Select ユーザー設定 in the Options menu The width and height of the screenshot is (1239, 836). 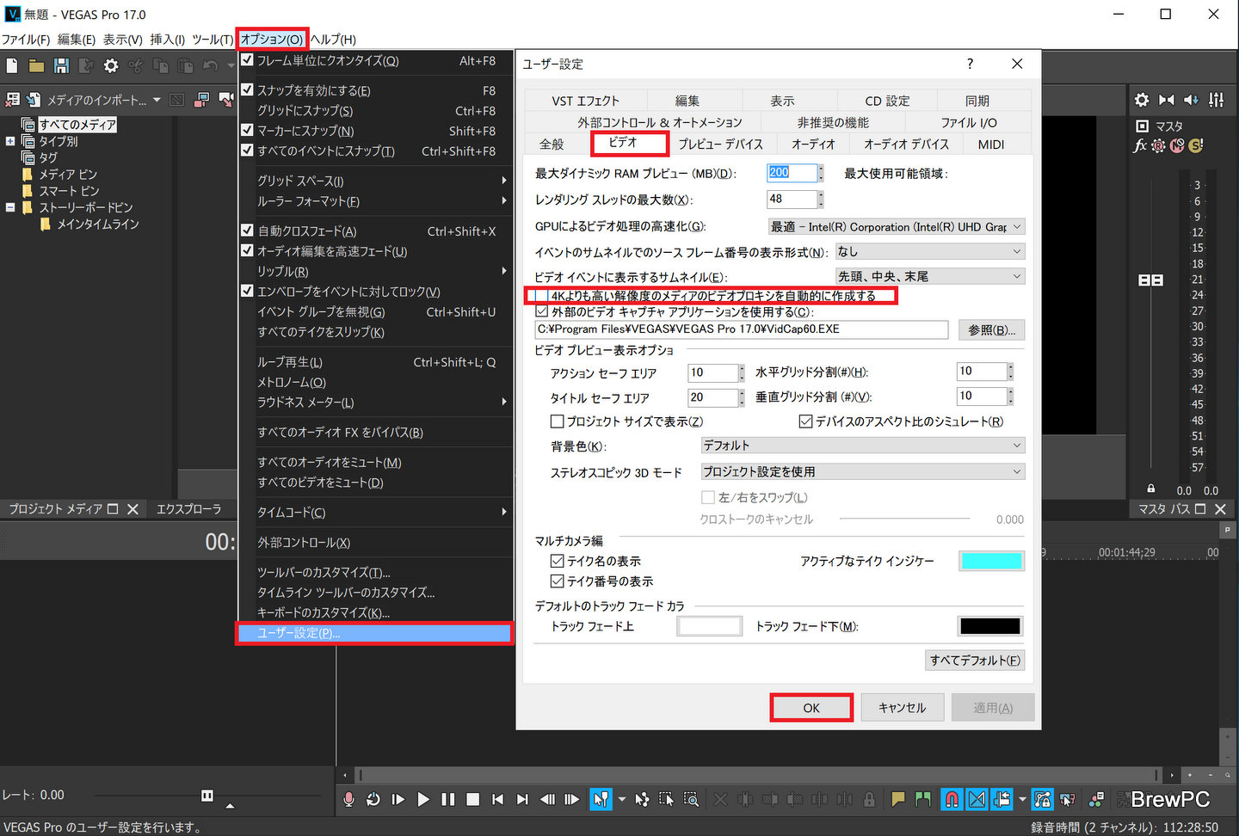pyautogui.click(x=374, y=633)
